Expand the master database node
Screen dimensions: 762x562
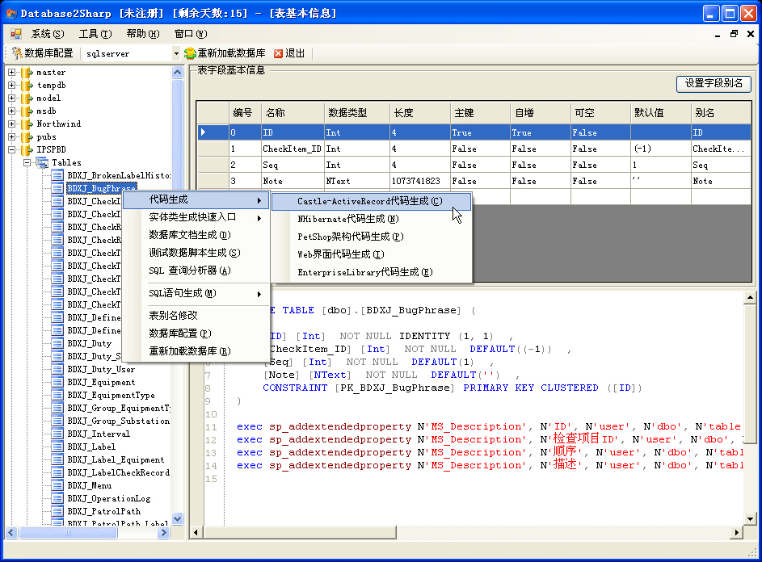pos(12,73)
